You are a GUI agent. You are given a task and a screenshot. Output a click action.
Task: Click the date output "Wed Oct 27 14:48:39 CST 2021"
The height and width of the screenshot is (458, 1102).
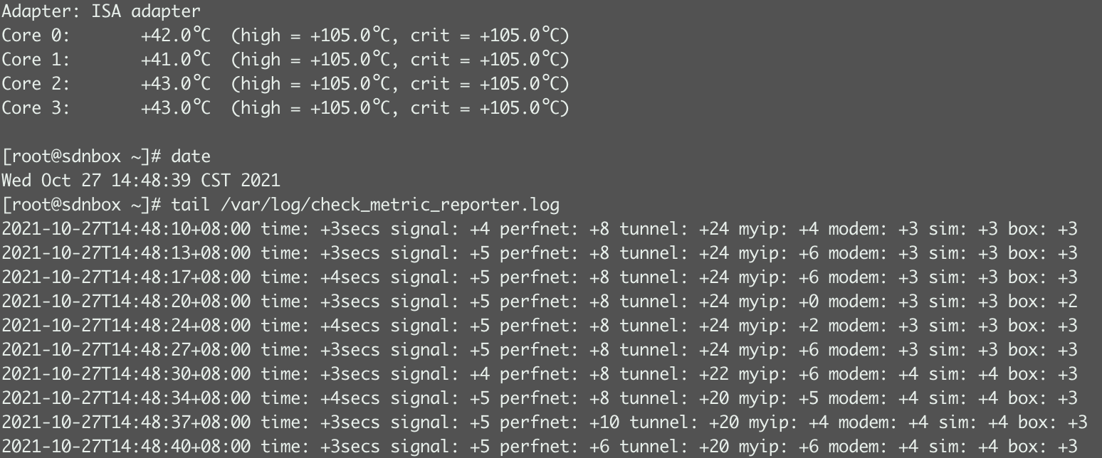pos(140,181)
